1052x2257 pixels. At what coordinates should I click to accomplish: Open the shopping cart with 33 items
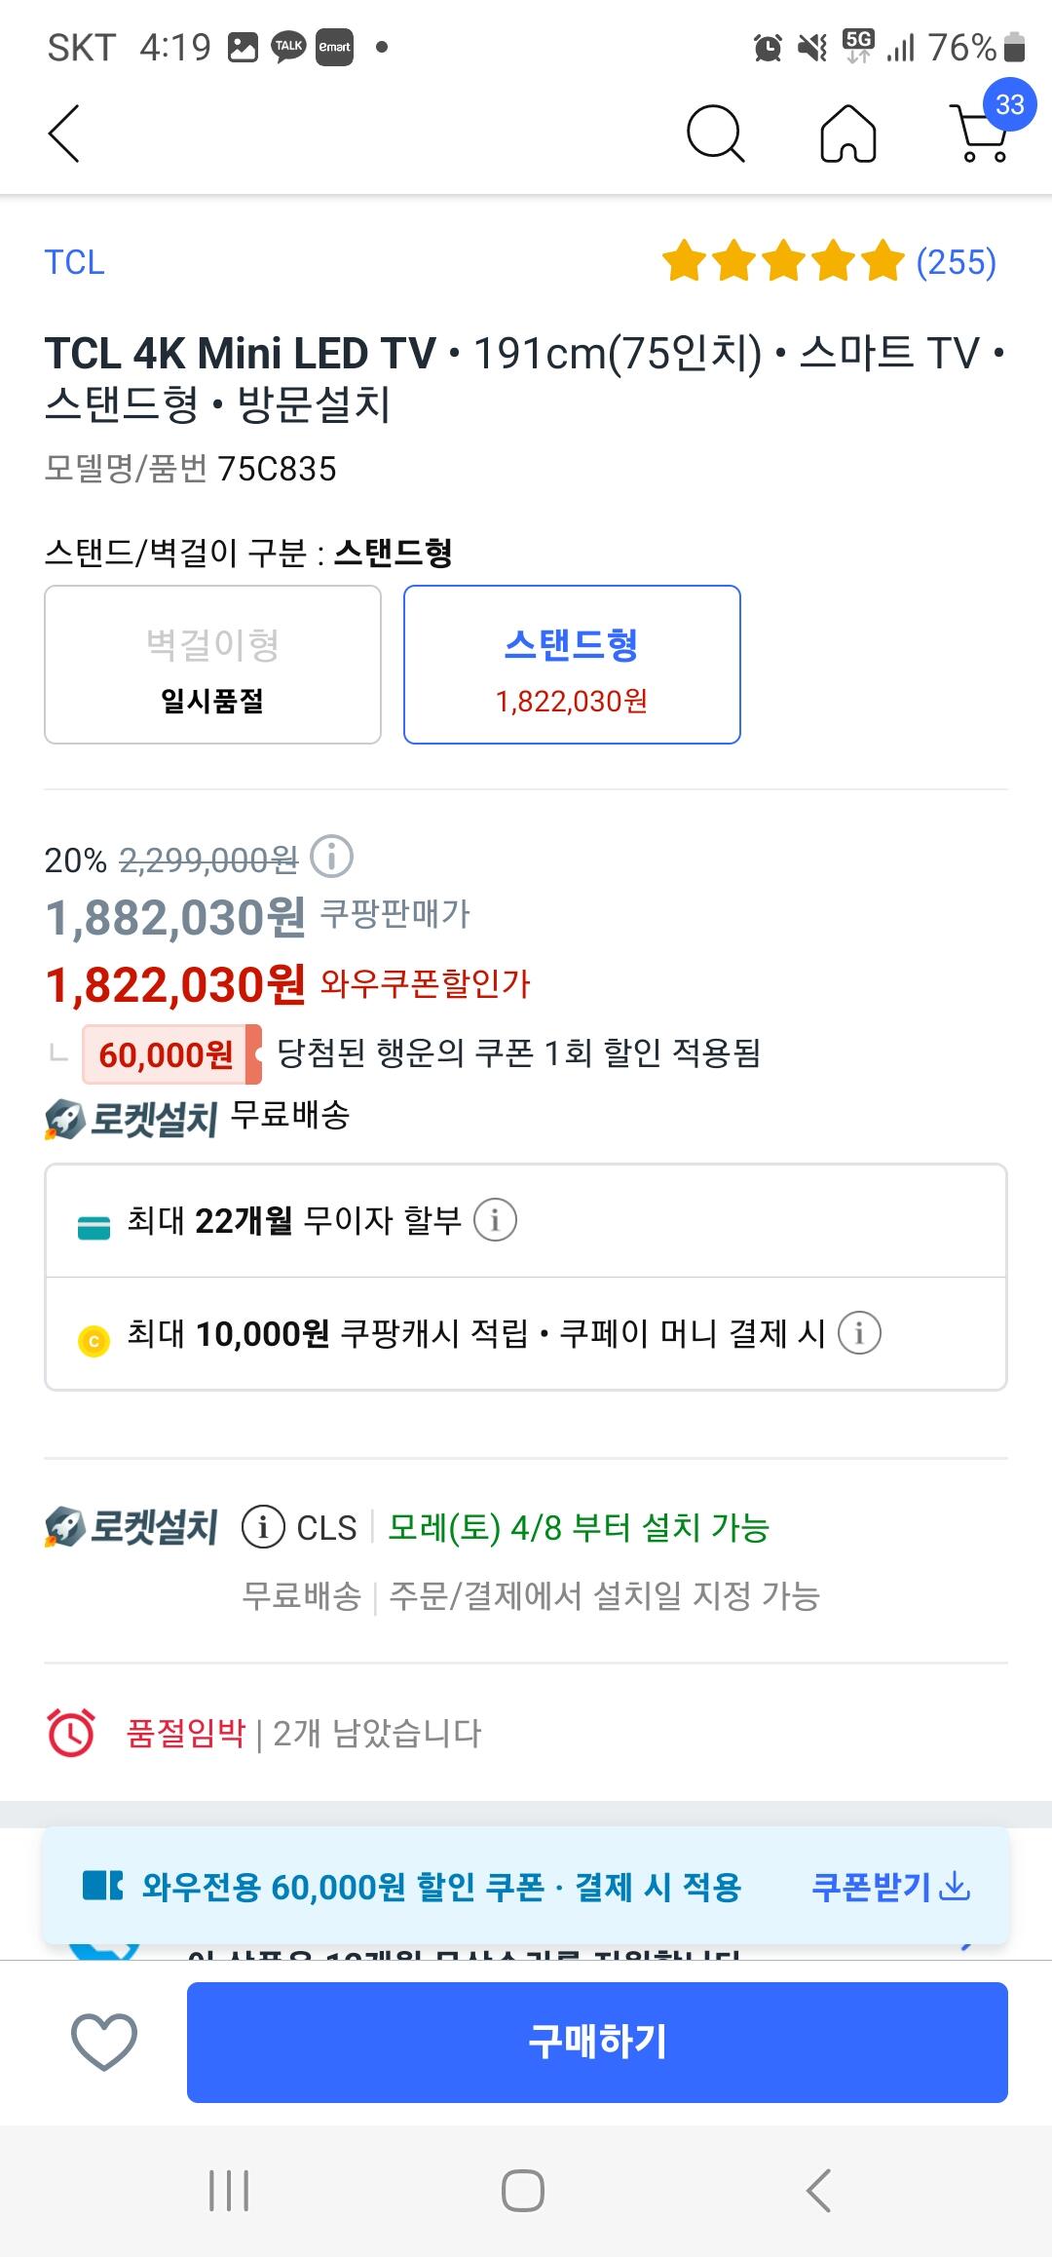tap(982, 132)
